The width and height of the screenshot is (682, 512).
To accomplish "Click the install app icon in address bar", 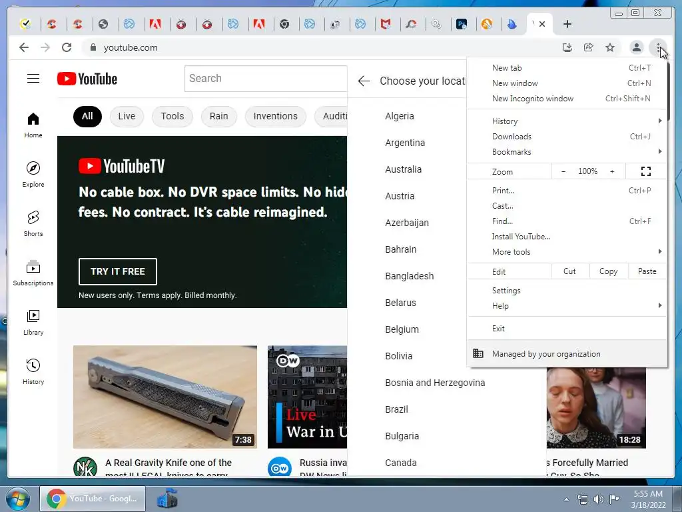I will point(567,47).
